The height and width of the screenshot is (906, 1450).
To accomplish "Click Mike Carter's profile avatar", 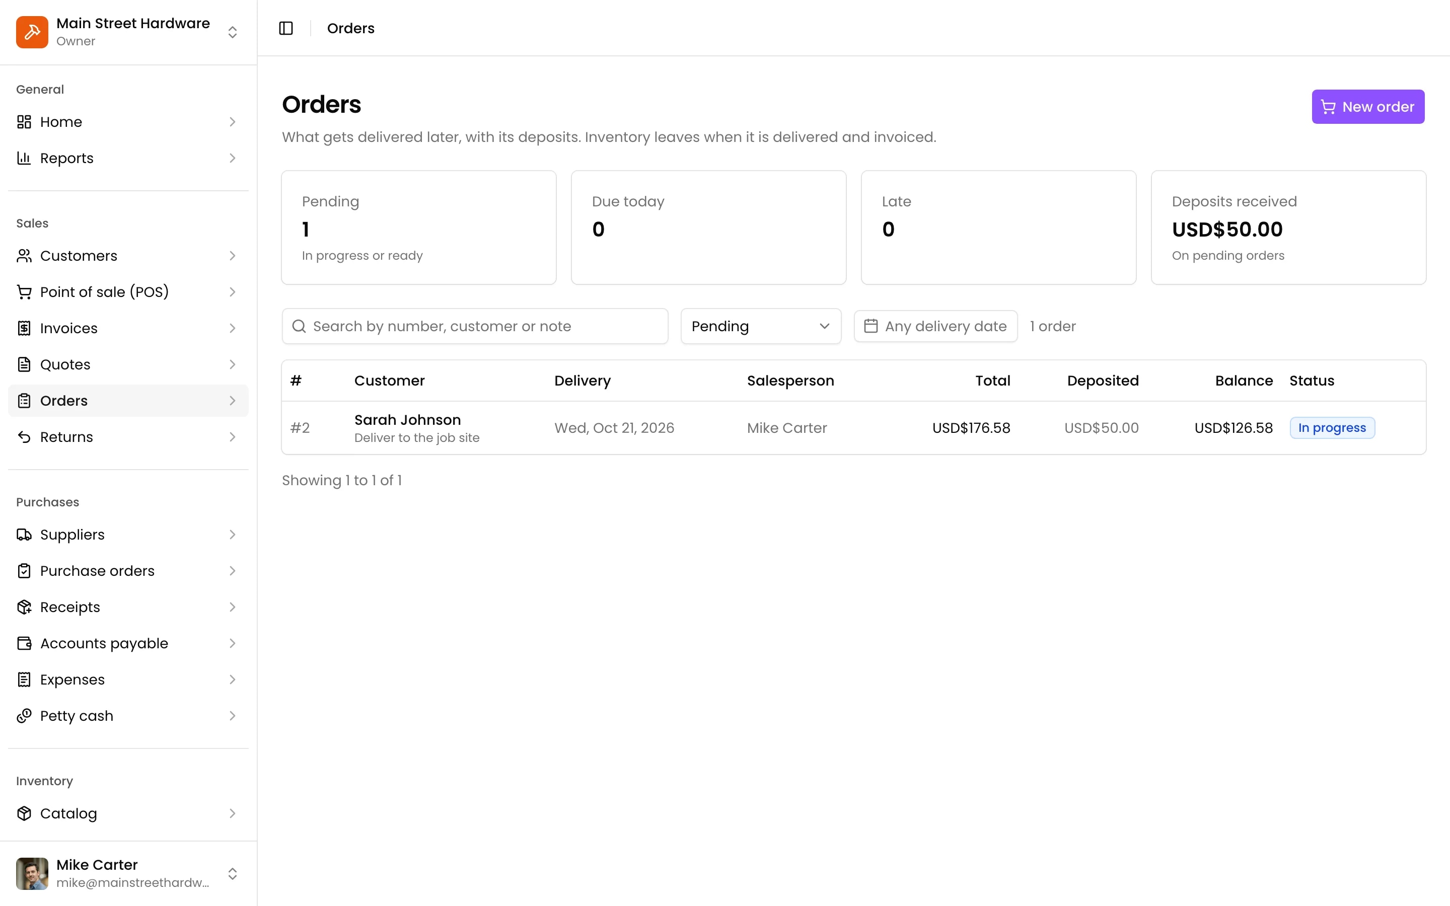I will point(32,874).
